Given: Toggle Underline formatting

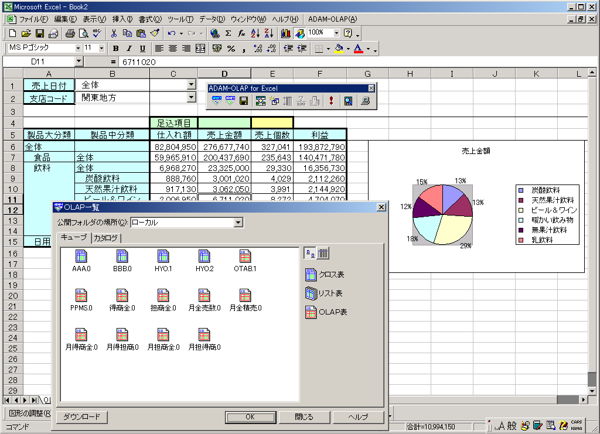Looking at the screenshot, I should click(x=142, y=48).
